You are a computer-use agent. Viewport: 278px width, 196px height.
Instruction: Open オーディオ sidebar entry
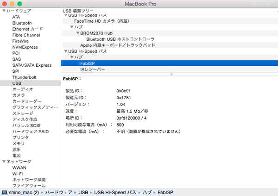pyautogui.click(x=23, y=89)
